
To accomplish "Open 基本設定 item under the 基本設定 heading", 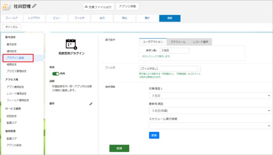I will tap(12, 44).
